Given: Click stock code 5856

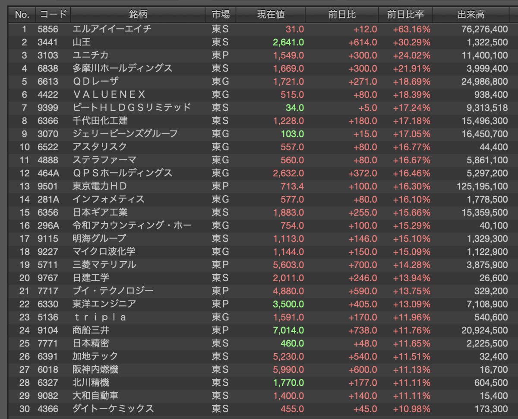Looking at the screenshot, I should [x=47, y=29].
